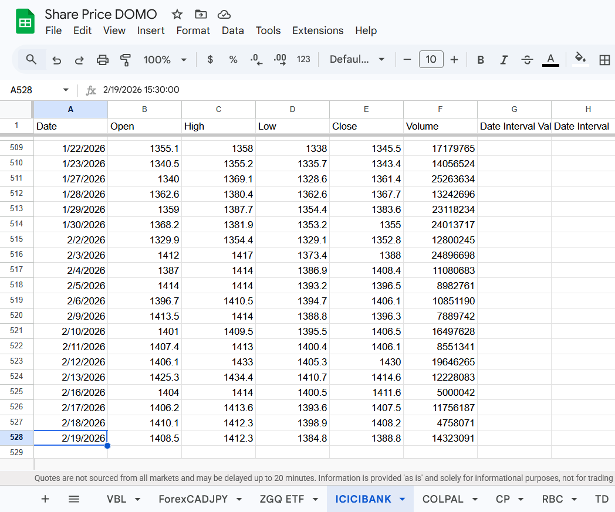This screenshot has width=615, height=512.
Task: Switch to the RBC sheet tab
Action: 552,499
